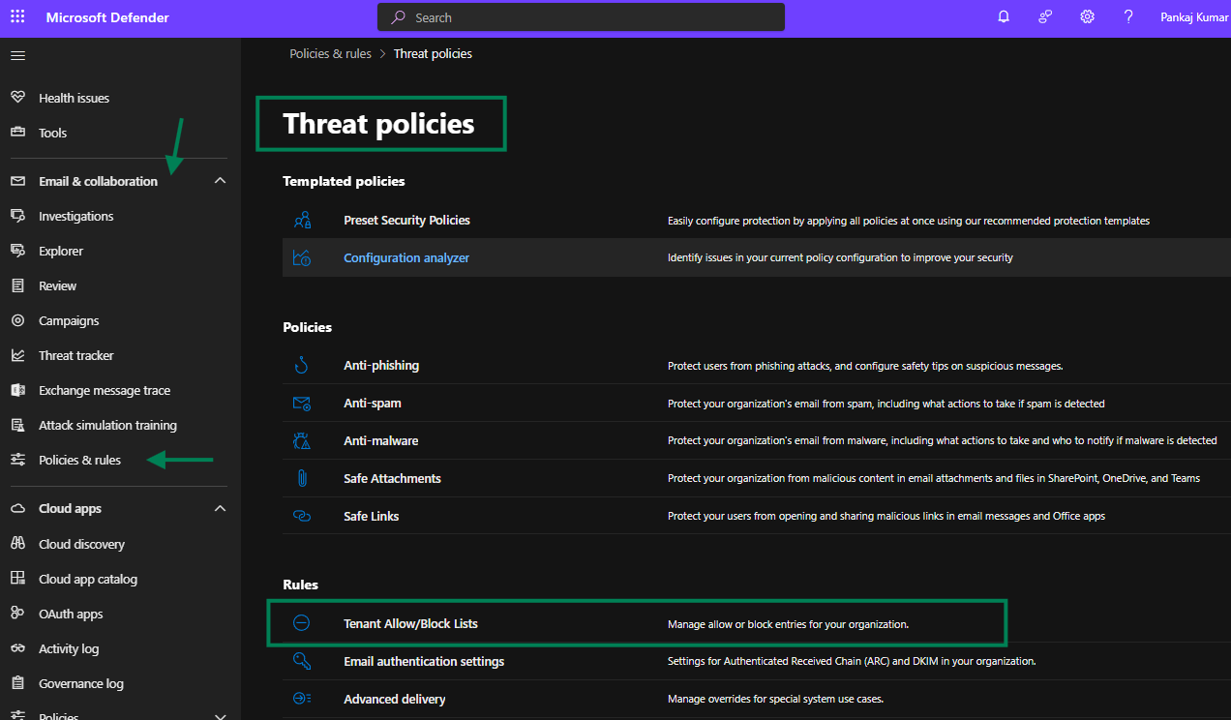Open Safe Links policy link

click(371, 516)
